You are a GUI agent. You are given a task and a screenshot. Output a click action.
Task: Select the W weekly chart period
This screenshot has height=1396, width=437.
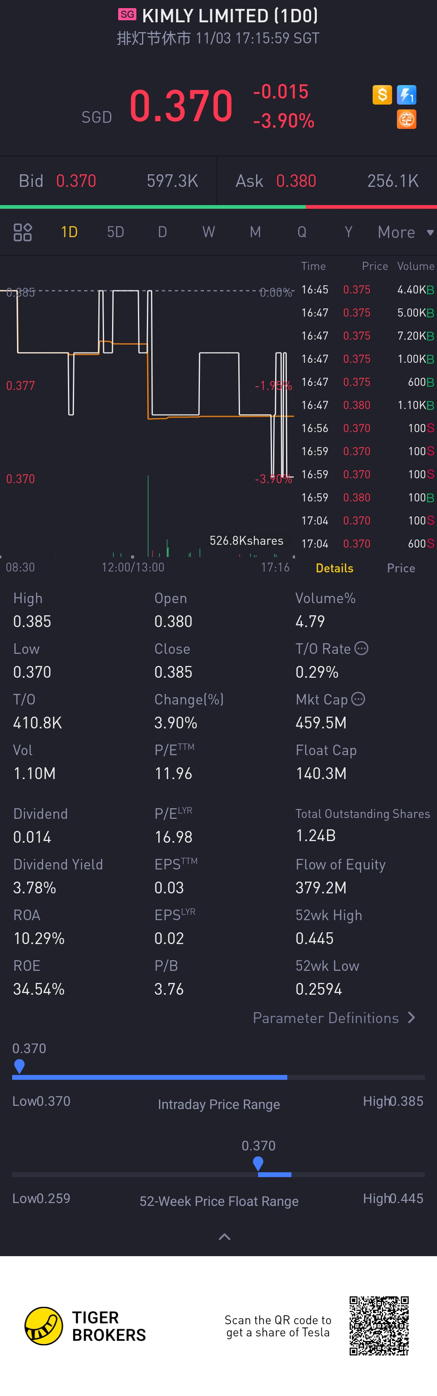point(209,233)
